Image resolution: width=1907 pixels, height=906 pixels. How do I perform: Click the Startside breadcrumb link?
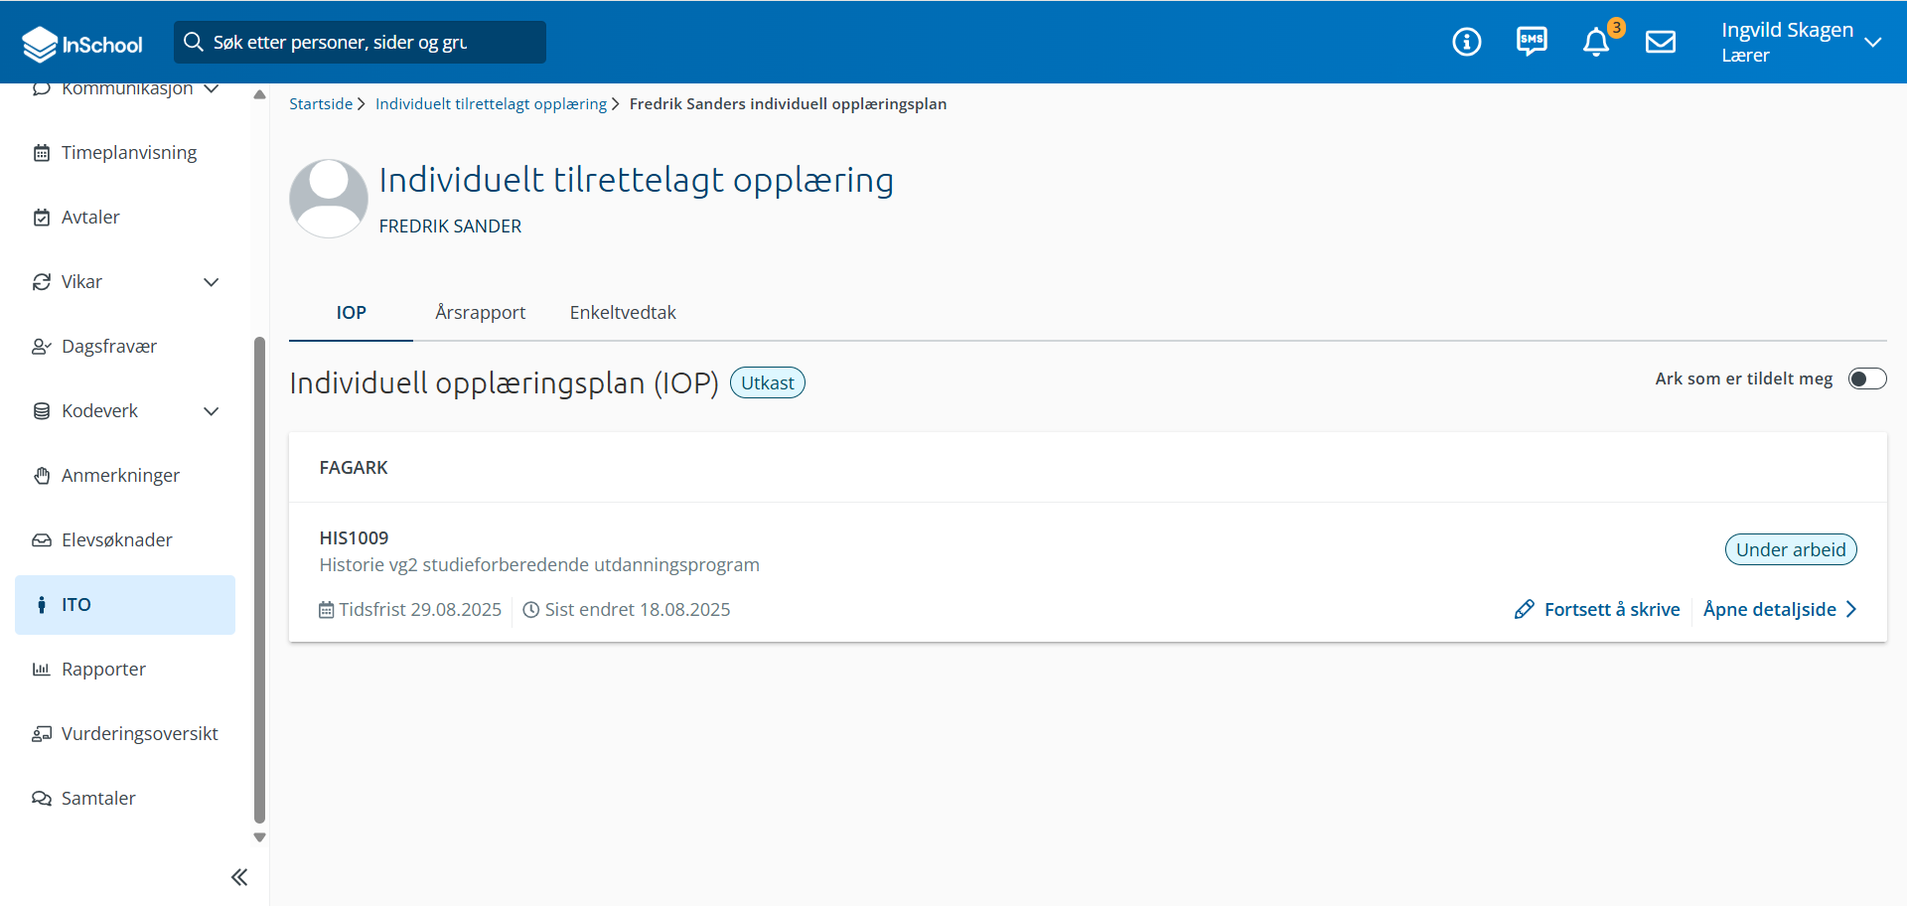coord(321,104)
